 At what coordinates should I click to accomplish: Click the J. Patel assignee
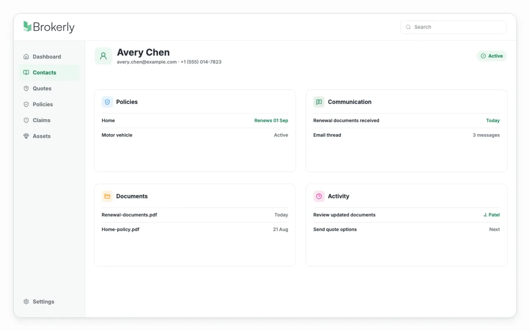[491, 215]
